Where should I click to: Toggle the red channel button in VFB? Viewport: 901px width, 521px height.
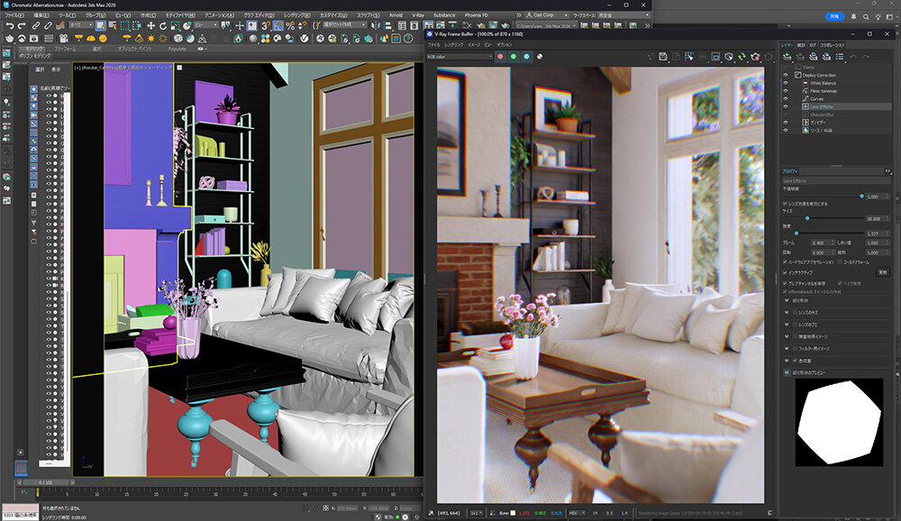[499, 57]
